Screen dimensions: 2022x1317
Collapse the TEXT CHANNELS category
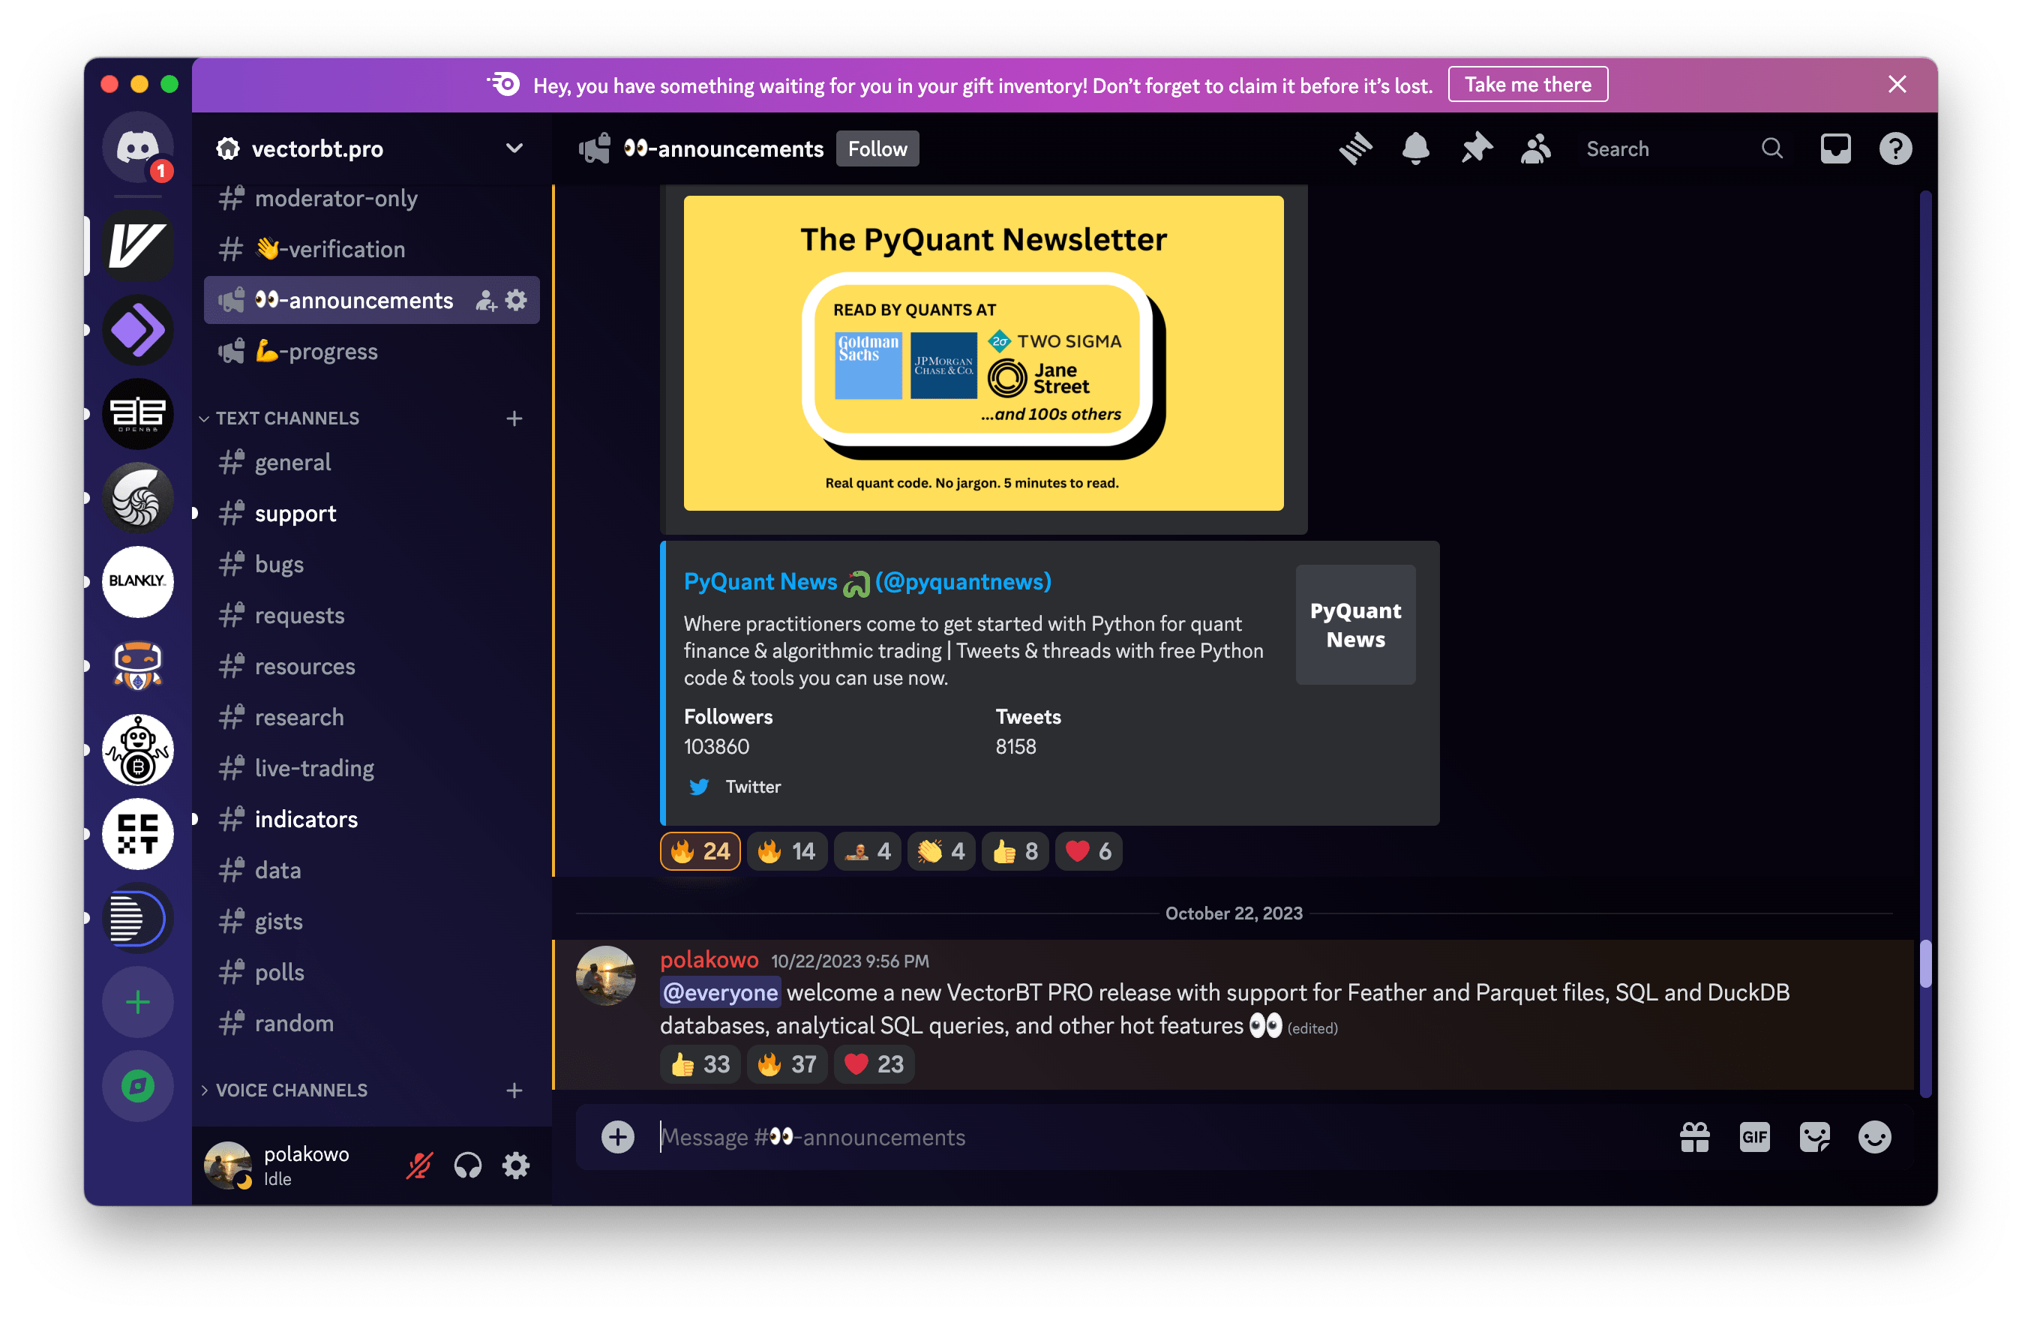coord(287,418)
